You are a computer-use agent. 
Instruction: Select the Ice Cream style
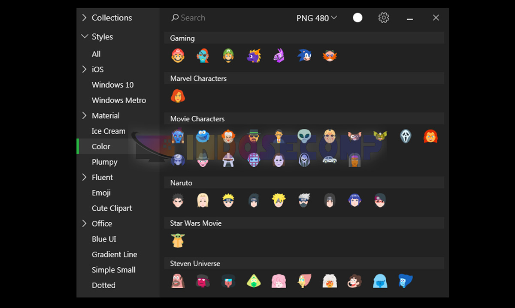(x=109, y=131)
